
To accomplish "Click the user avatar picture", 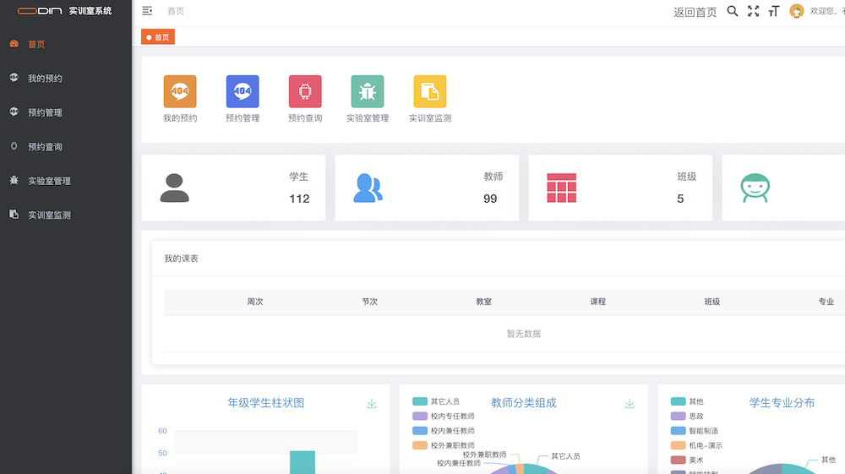I will pyautogui.click(x=797, y=11).
